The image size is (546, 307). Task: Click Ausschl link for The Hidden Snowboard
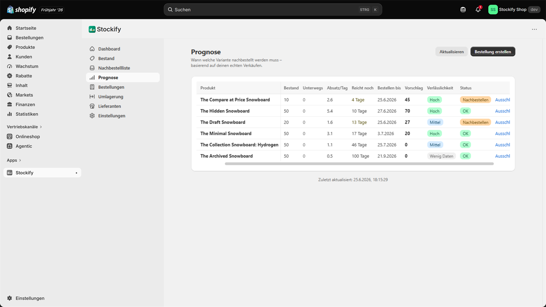[502, 111]
